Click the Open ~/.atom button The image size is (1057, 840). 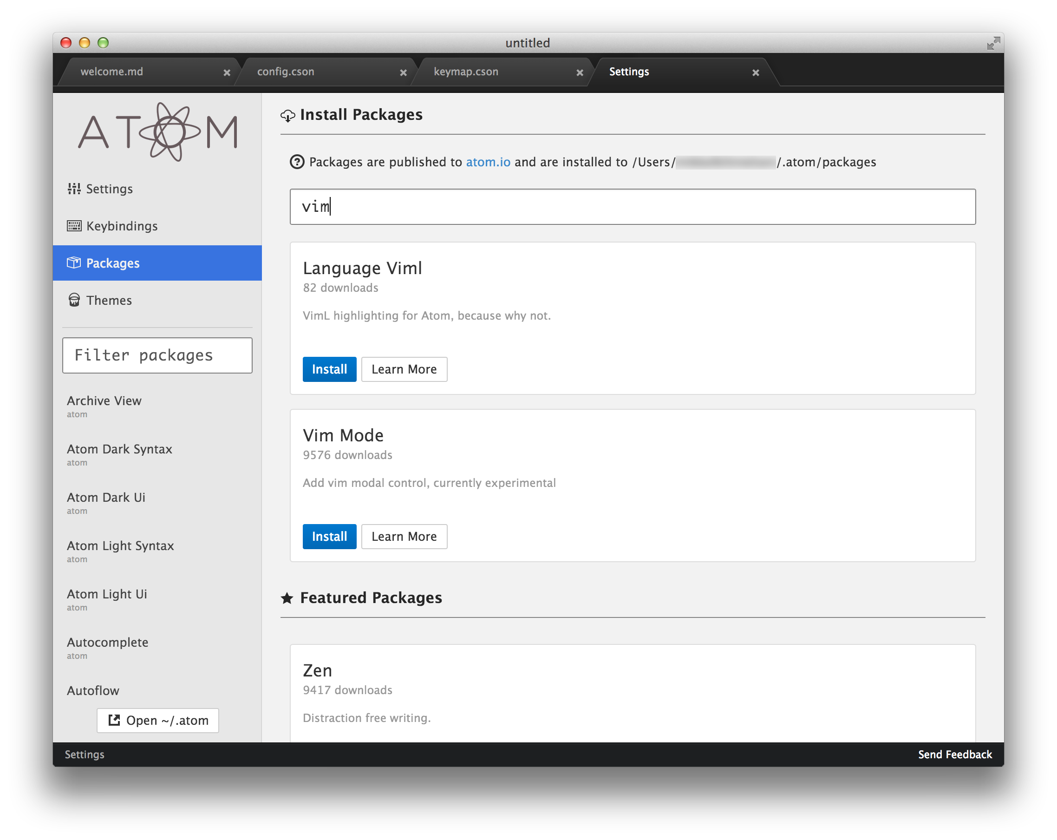pyautogui.click(x=158, y=720)
